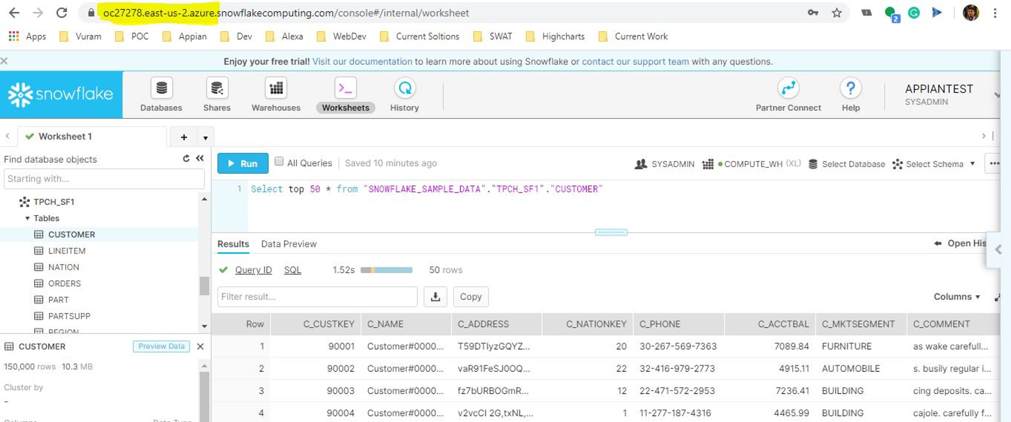This screenshot has height=422, width=1011.
Task: Toggle the All Queries checkbox
Action: (x=279, y=161)
